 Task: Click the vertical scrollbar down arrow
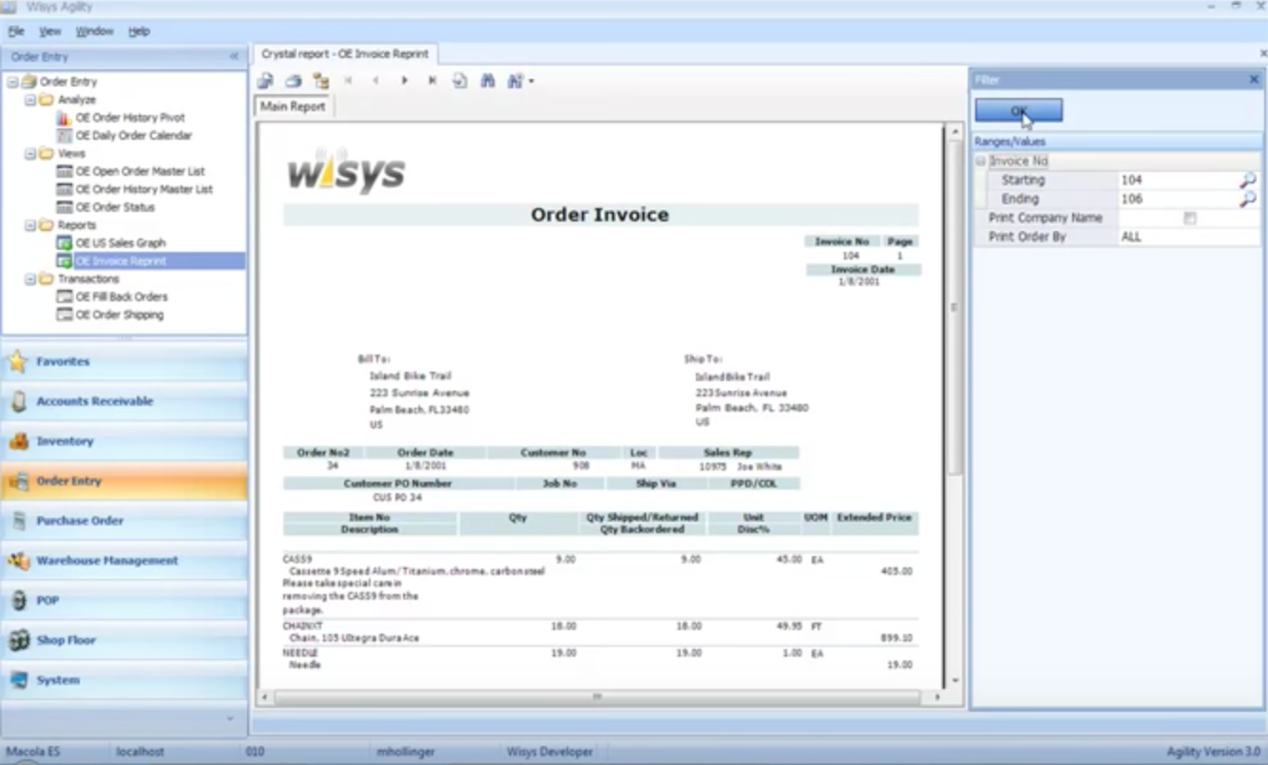click(954, 680)
